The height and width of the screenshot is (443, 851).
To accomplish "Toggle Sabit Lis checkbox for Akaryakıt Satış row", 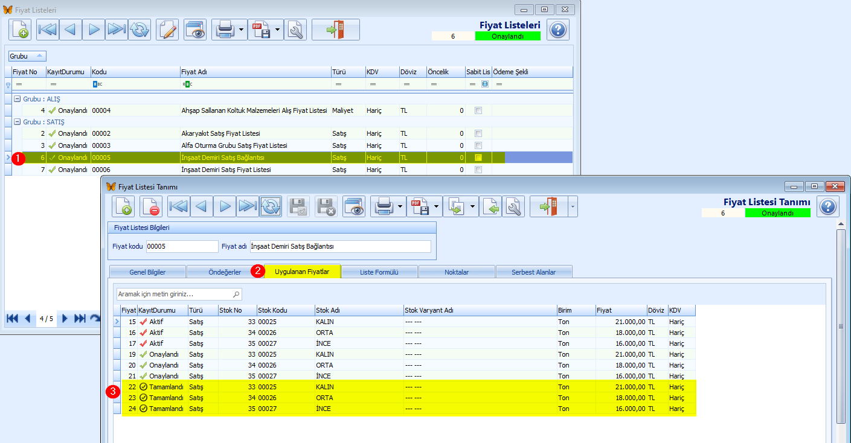I will coord(478,133).
